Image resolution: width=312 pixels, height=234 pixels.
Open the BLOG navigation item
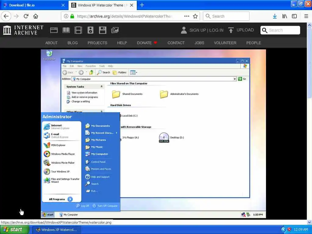pyautogui.click(x=73, y=43)
